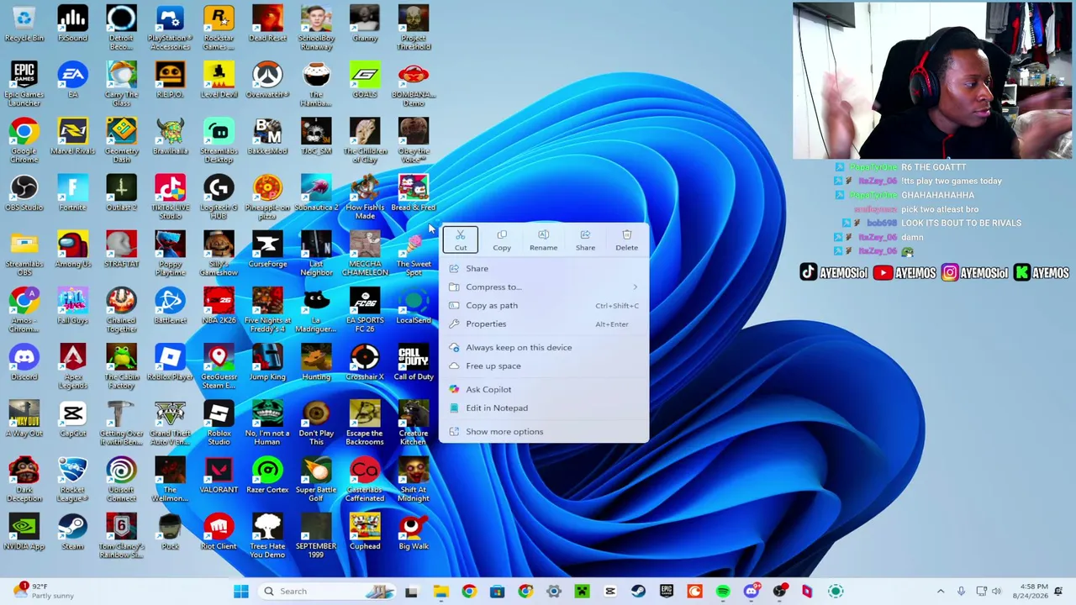Select the Battle.net desktop shortcut
The height and width of the screenshot is (605, 1076).
[170, 305]
